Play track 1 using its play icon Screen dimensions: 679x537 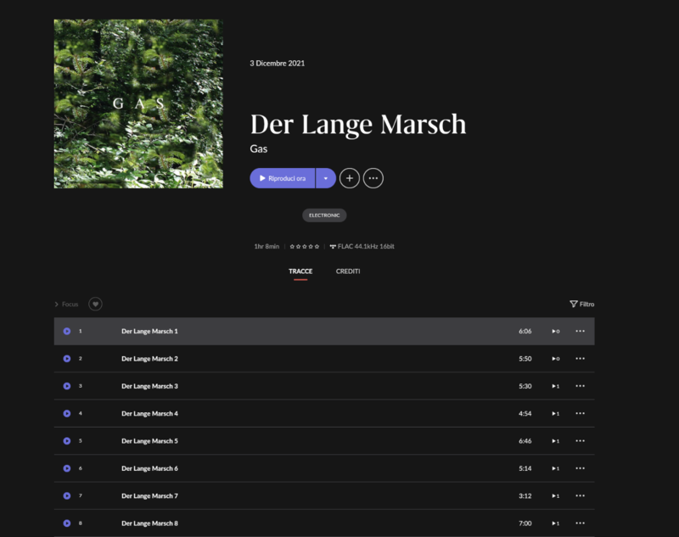(67, 331)
